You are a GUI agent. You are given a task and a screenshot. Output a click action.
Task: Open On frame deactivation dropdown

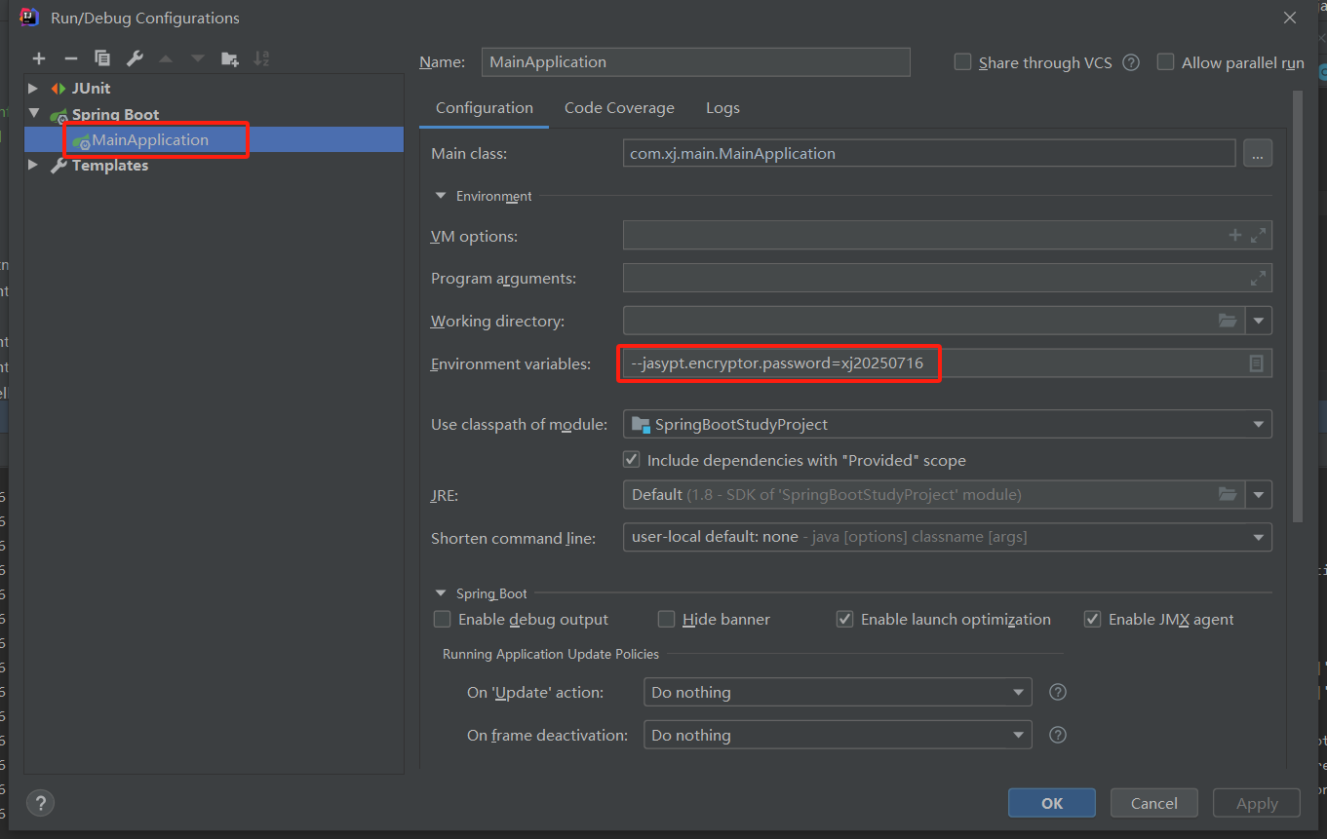point(1019,735)
